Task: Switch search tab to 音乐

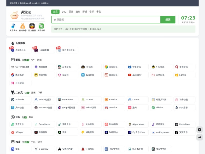Action: click(91, 12)
